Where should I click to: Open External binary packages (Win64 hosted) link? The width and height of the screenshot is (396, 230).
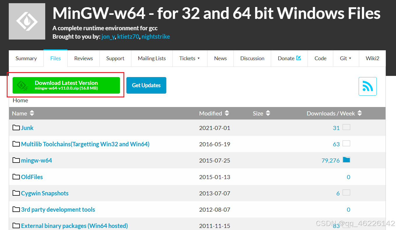coord(74,226)
